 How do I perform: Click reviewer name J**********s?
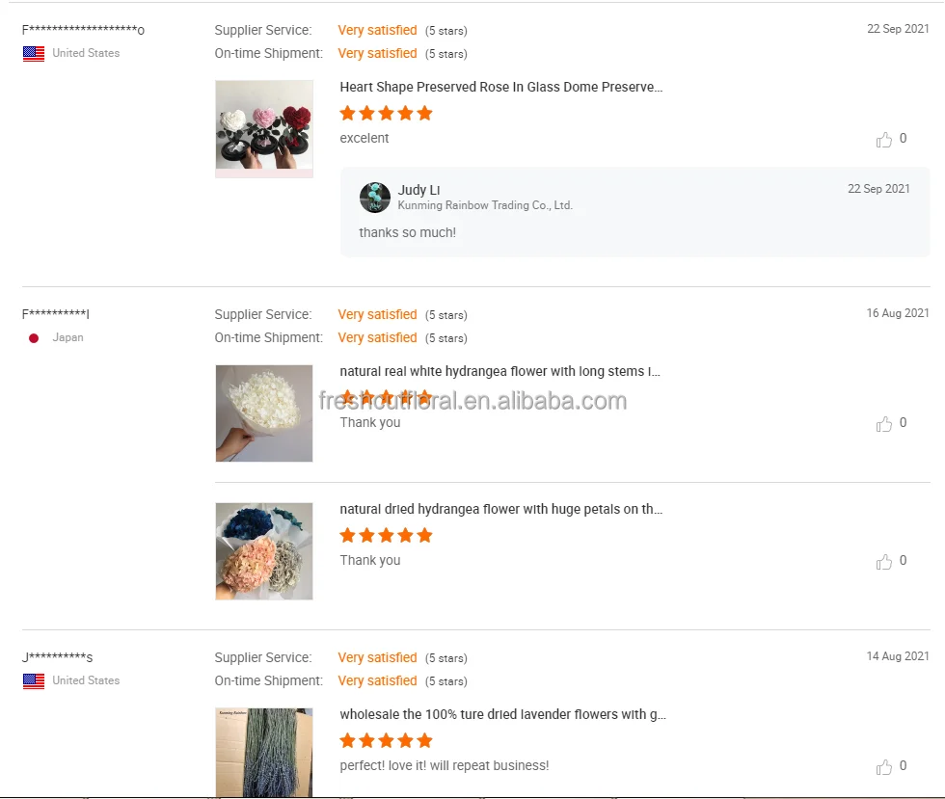coord(57,658)
